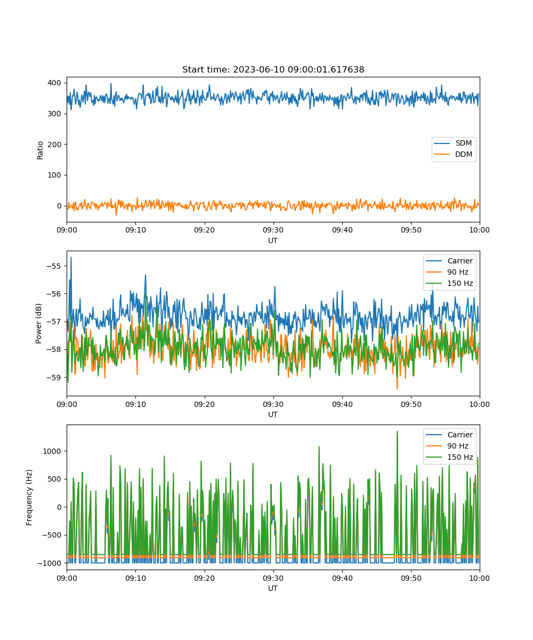Click 09:00 tick under the ratio plot
Viewport: 533px width, 640px height.
(x=67, y=230)
